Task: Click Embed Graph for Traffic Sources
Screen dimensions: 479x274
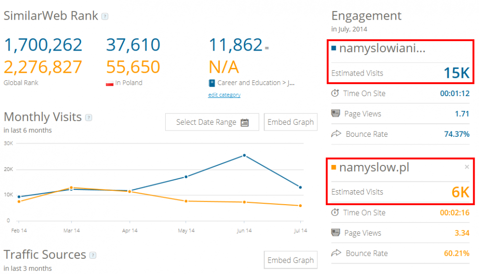Action: point(291,260)
